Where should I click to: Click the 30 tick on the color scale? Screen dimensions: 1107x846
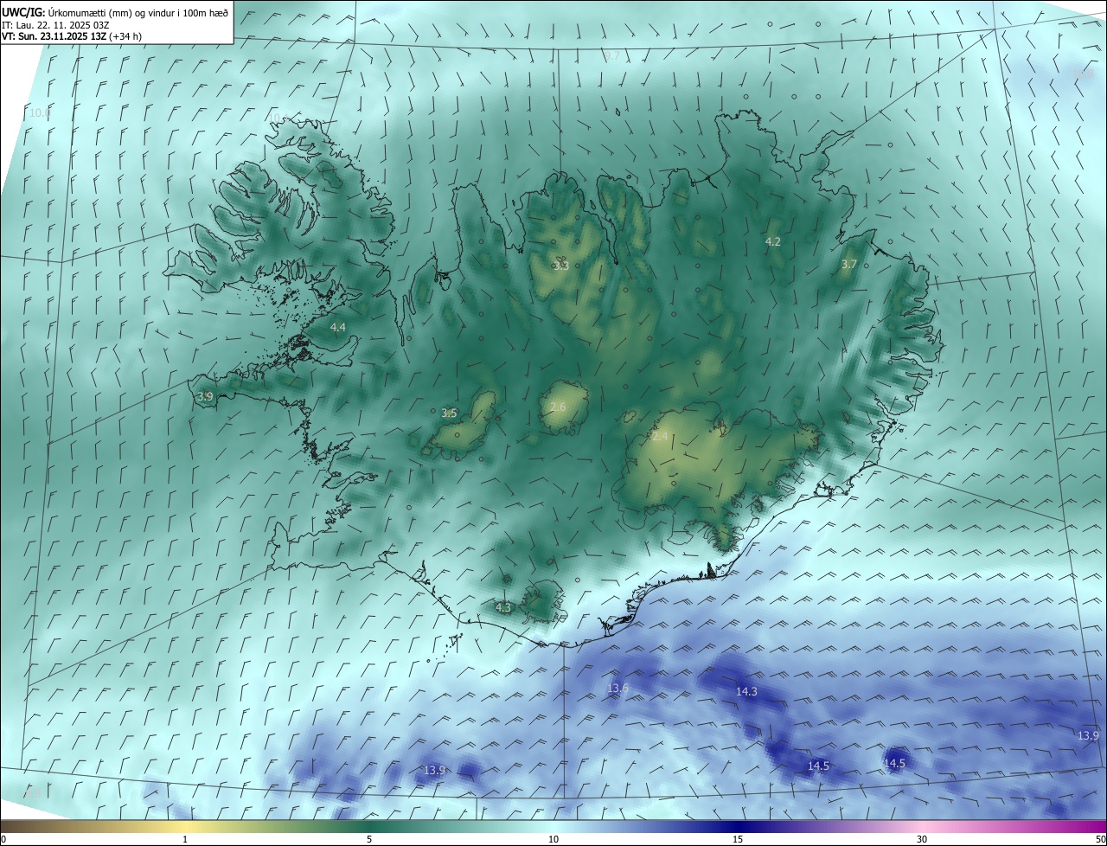coord(922,839)
